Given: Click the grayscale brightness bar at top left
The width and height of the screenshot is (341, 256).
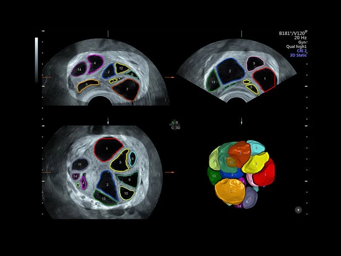Looking at the screenshot, I should click(x=36, y=59).
